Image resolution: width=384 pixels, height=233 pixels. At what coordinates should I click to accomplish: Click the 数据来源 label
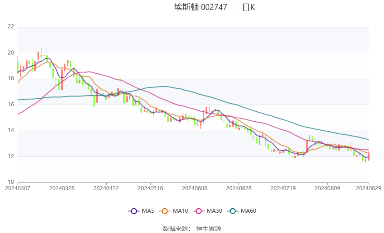click(175, 228)
